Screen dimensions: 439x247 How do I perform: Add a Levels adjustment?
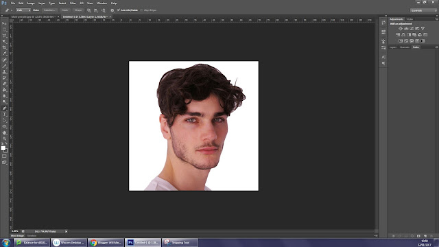pos(406,29)
